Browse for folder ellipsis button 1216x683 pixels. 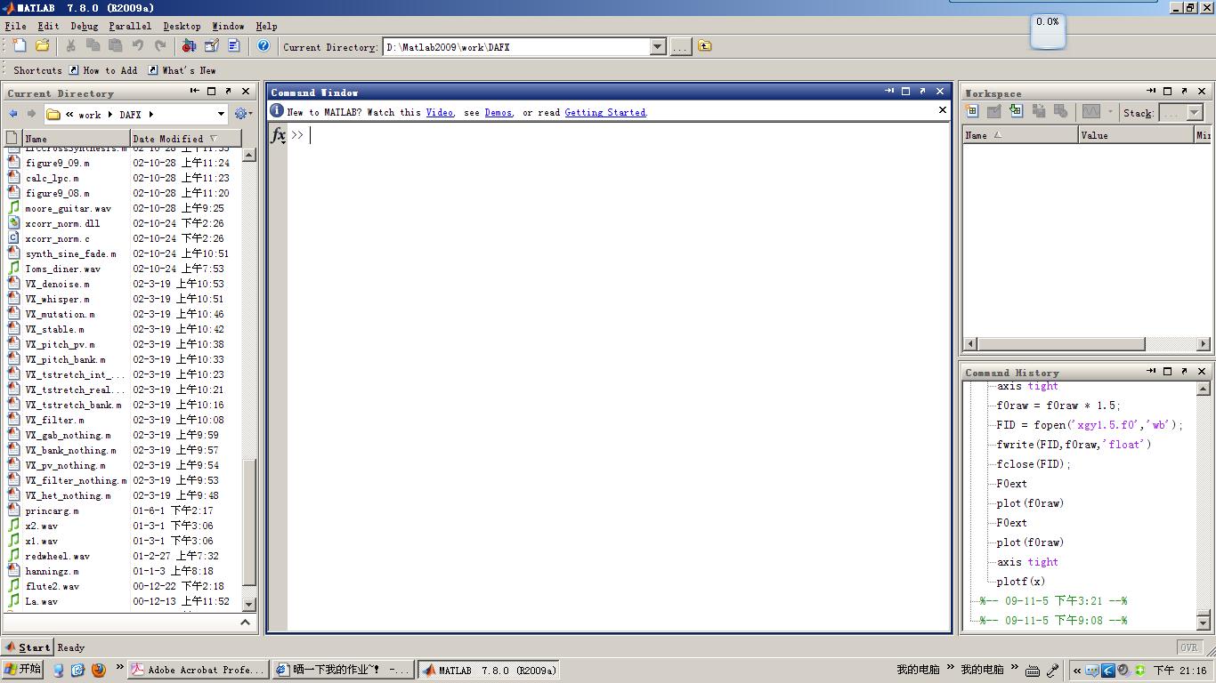pyautogui.click(x=681, y=47)
